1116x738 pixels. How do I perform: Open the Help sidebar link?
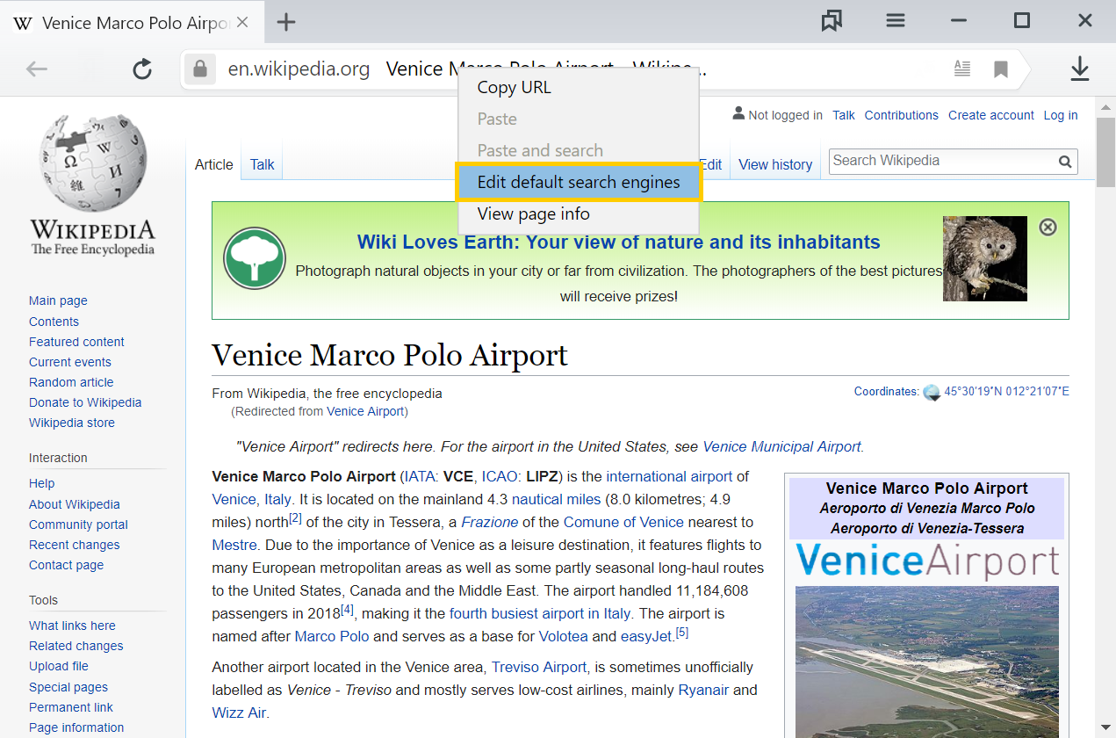41,483
